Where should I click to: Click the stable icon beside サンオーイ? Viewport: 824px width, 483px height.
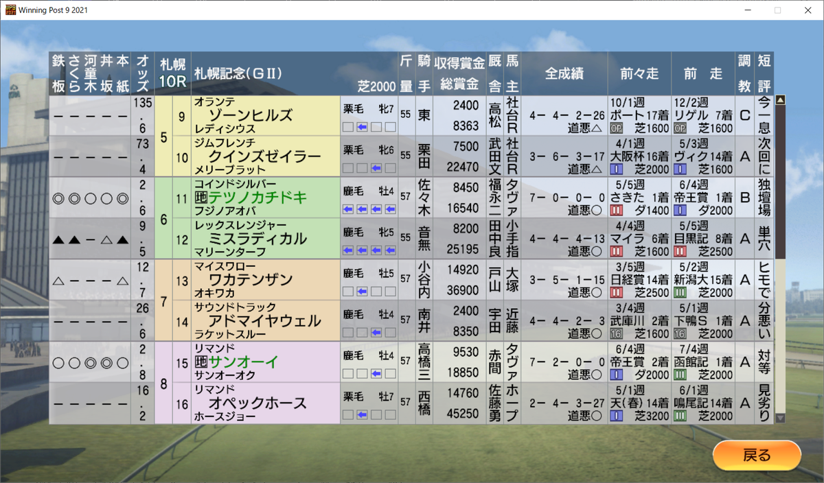(201, 362)
